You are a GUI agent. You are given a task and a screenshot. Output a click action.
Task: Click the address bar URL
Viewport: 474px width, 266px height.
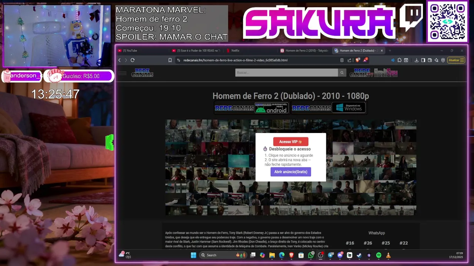click(236, 60)
